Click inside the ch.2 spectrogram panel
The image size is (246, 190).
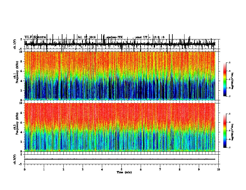pos(120,127)
